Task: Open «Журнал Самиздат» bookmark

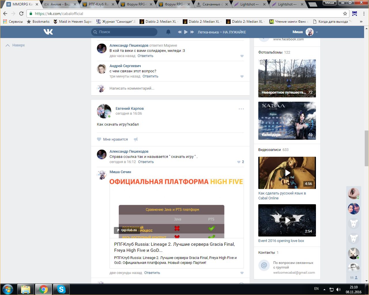Action: 116,22
